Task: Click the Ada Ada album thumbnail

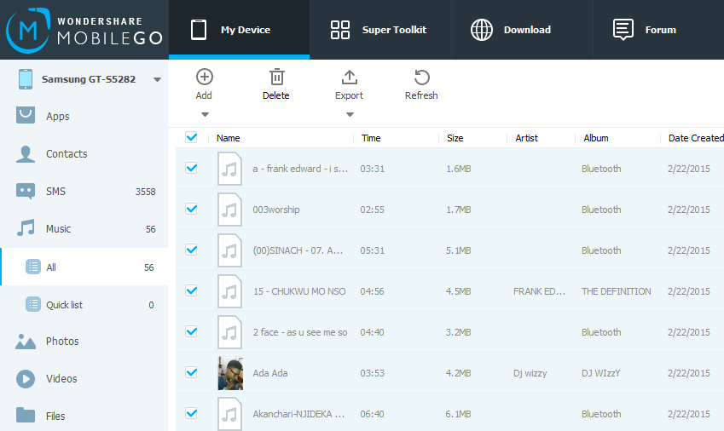Action: [230, 373]
